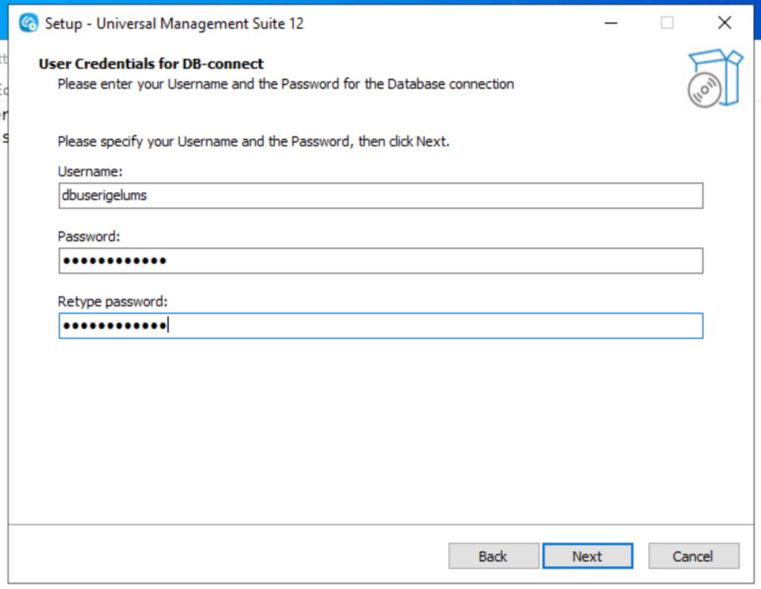Click the 'Password:' label text

pyautogui.click(x=88, y=236)
